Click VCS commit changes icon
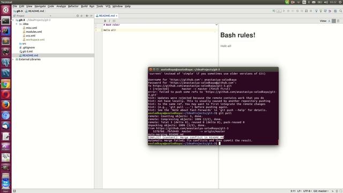This screenshot has width=343, height=193. tap(320, 11)
